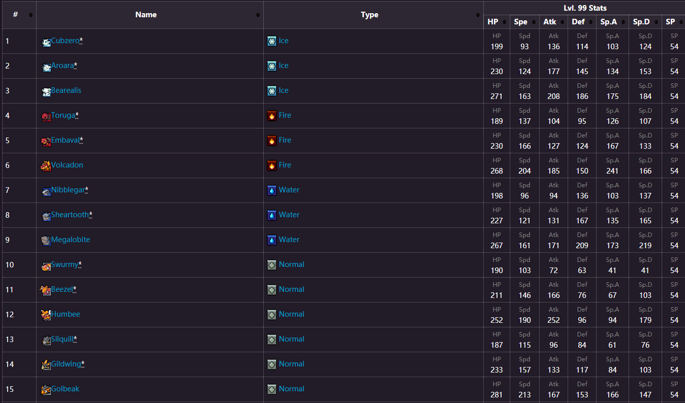Open the Sheartooth page link
Screen dimensions: 685x403
[x=70, y=215]
